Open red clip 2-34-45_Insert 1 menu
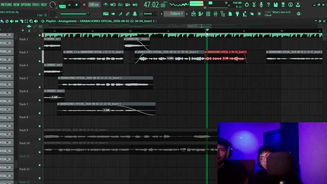The height and width of the screenshot is (184, 327). pos(206,52)
